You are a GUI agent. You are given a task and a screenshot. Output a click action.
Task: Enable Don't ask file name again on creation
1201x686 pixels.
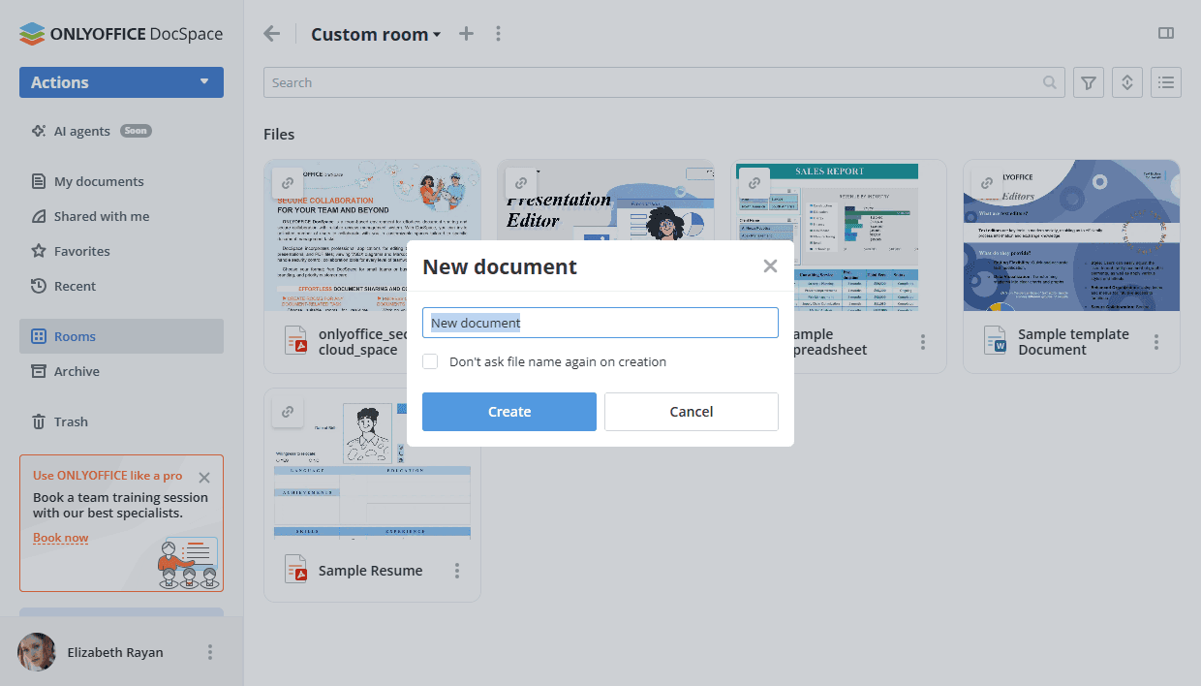[430, 360]
